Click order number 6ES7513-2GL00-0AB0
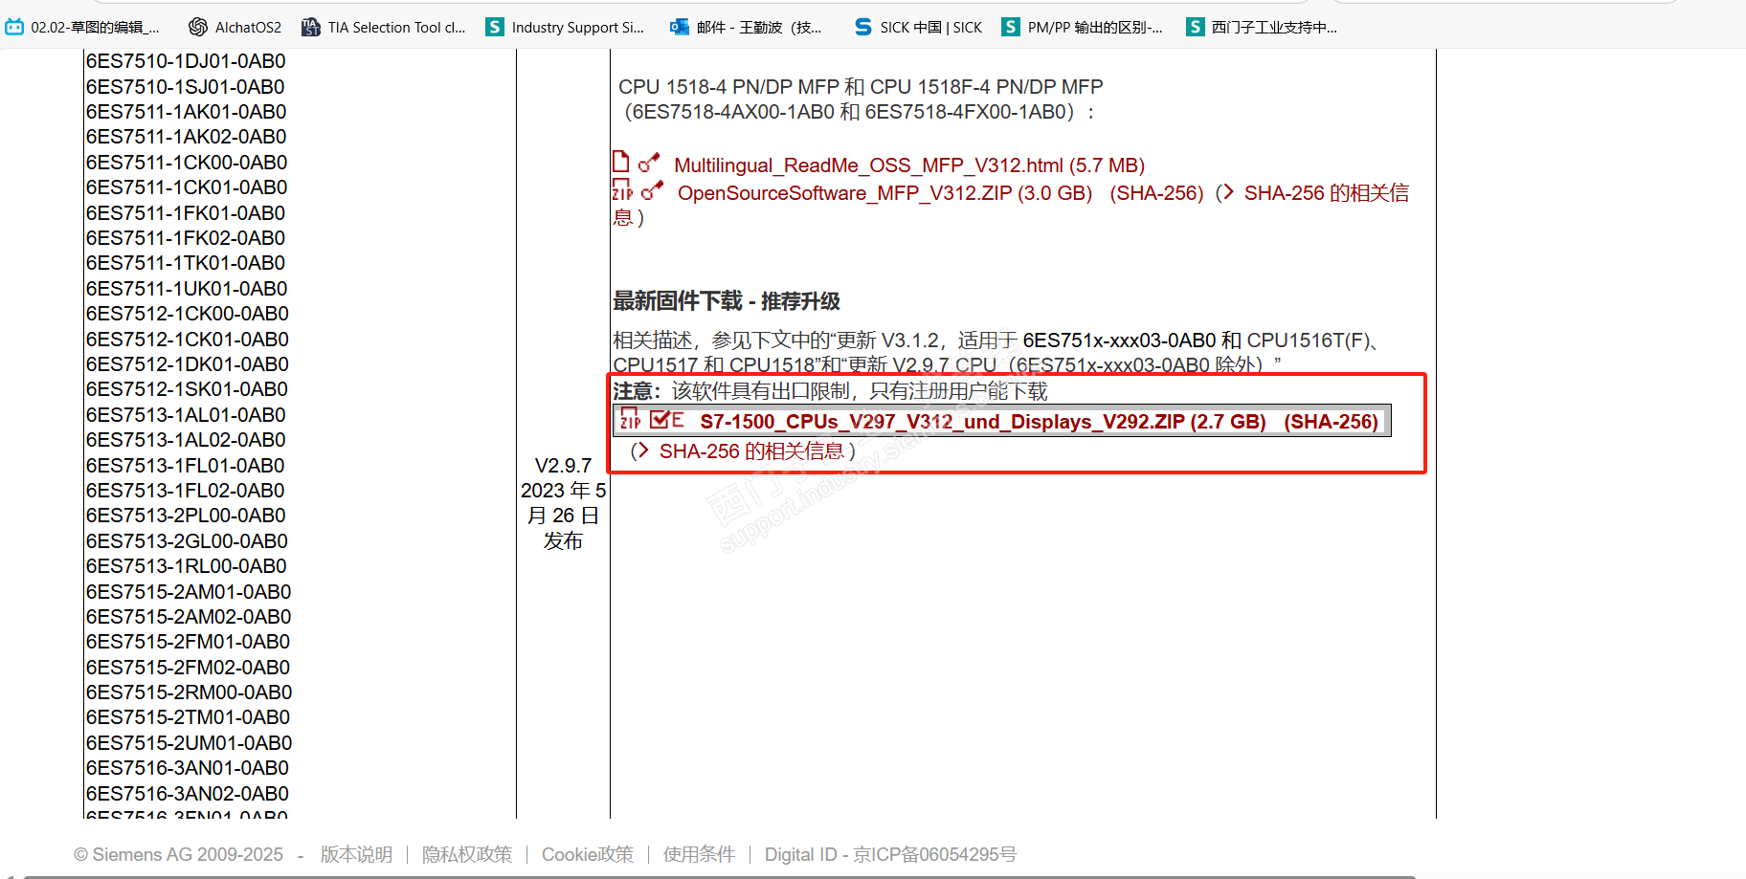This screenshot has width=1746, height=879. point(187,541)
